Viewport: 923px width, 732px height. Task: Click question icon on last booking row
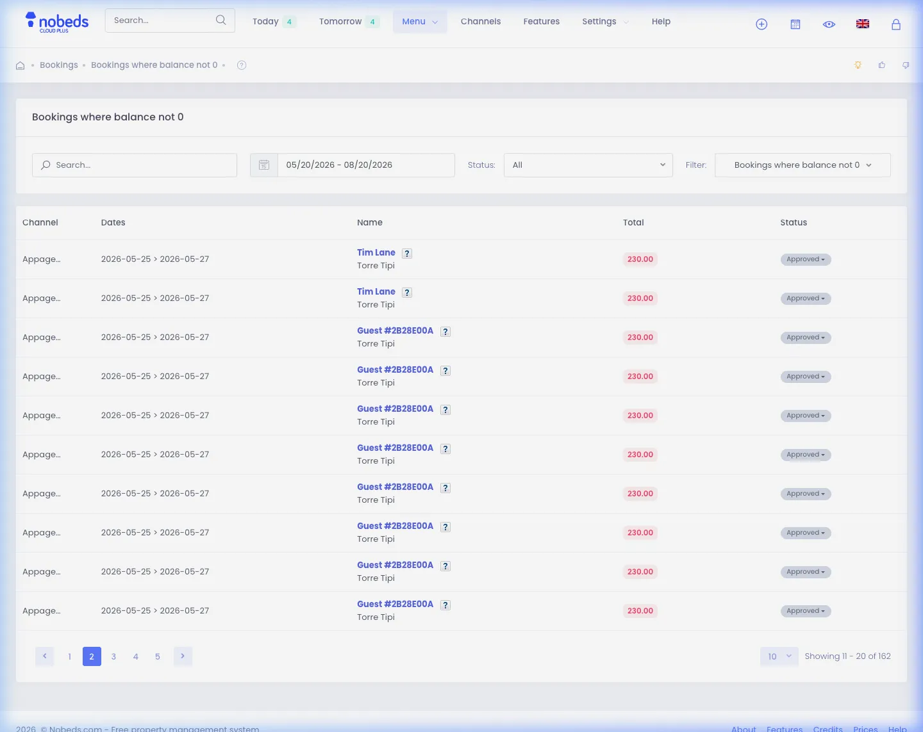coord(445,605)
